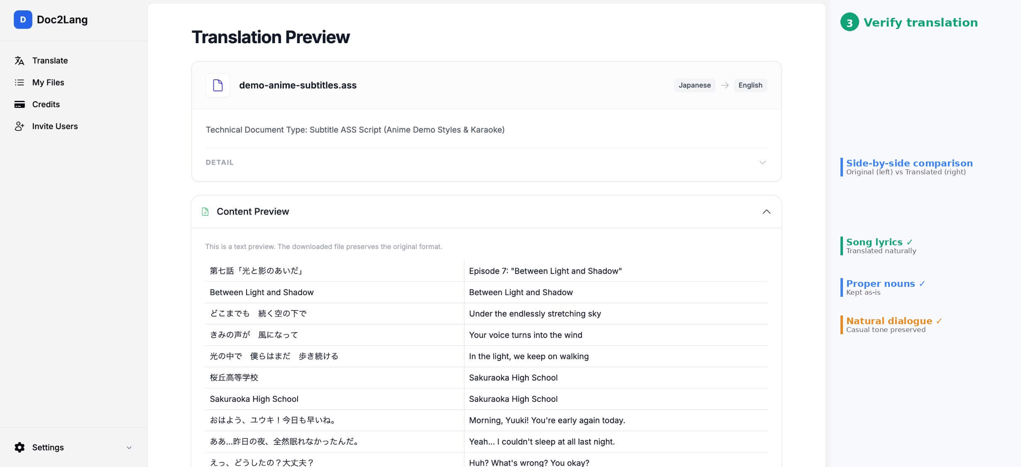
Task: Click the purple file icon beside demo-anime-subtitles.ass
Action: pos(218,85)
